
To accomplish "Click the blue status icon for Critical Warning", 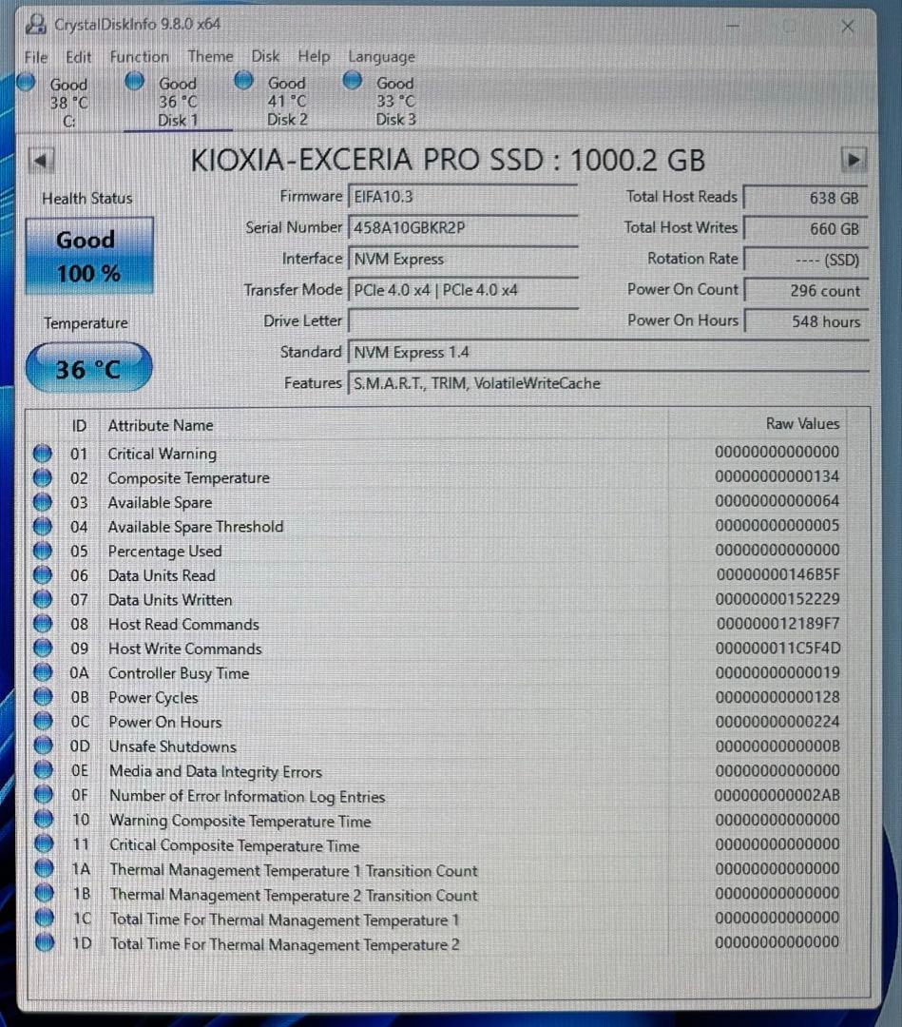I will pos(43,454).
